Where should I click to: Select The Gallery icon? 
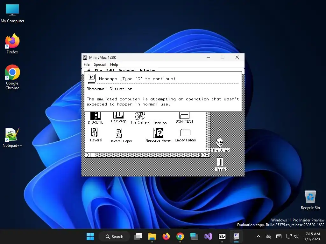coord(140,116)
